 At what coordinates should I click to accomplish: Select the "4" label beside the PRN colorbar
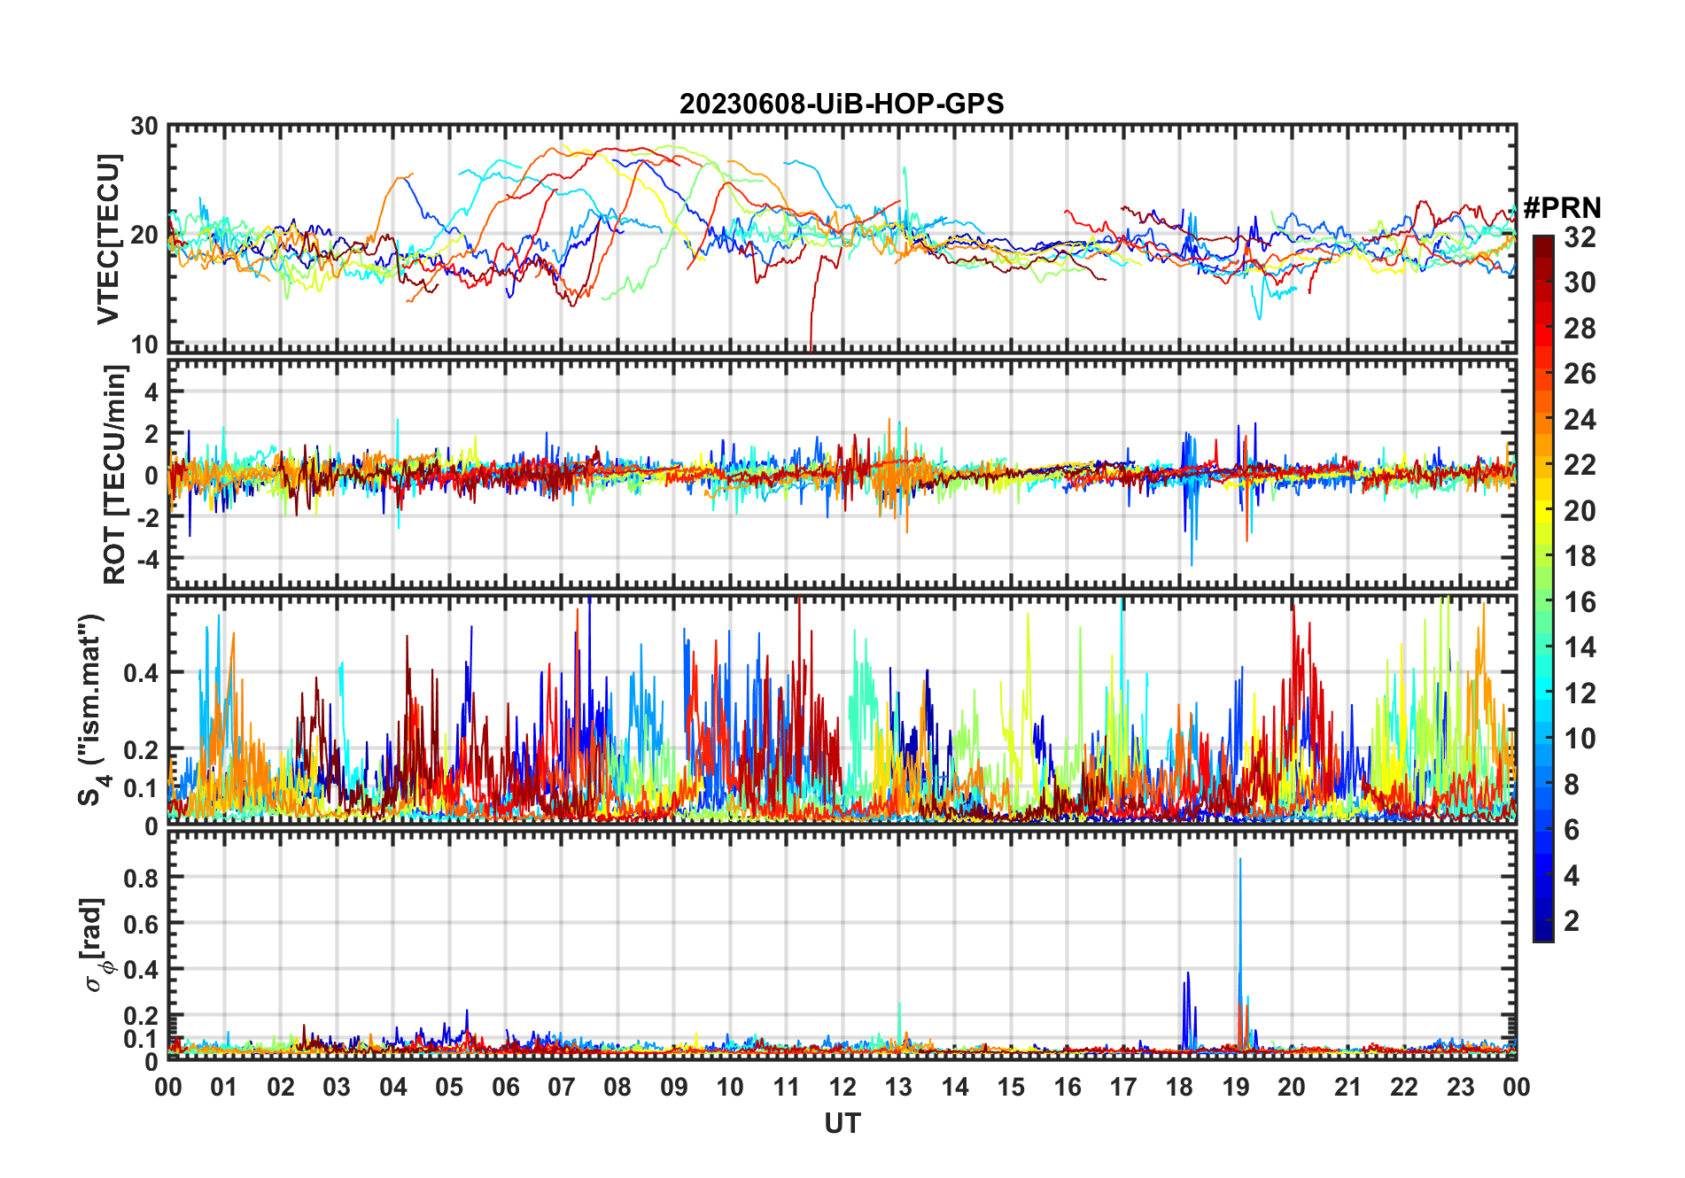point(1572,875)
